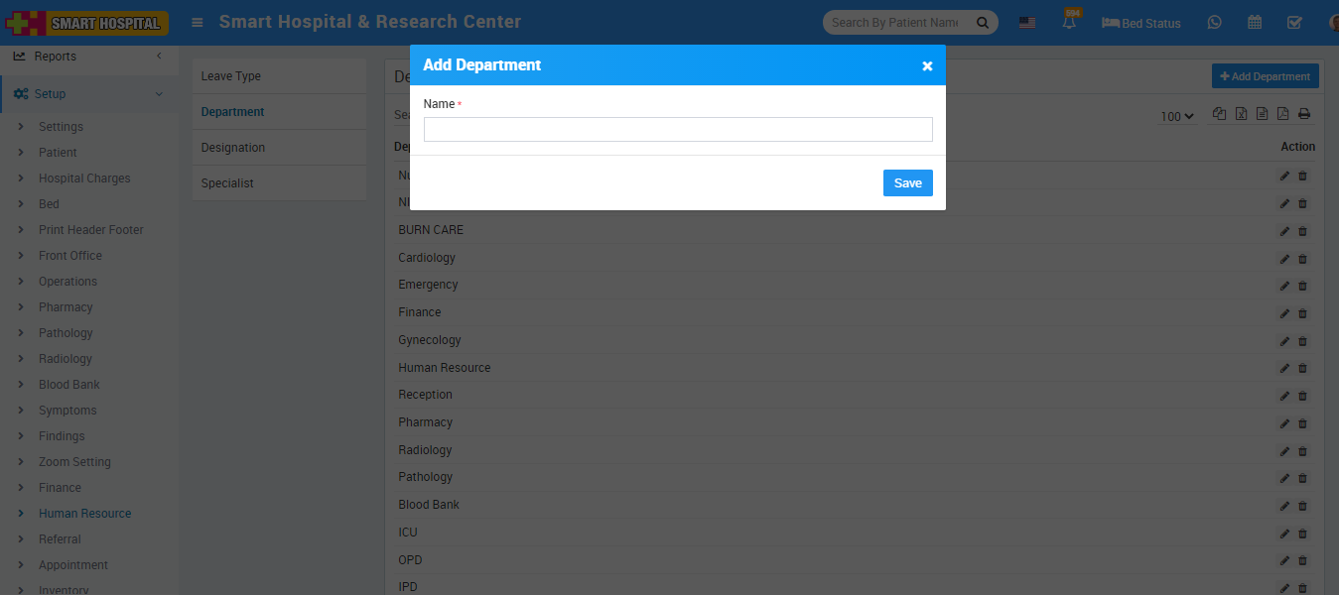Click the department Name input field

click(x=678, y=130)
